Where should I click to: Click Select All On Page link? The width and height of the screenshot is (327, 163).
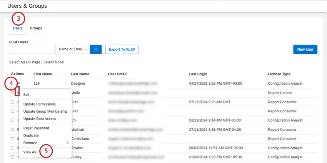tap(25, 62)
